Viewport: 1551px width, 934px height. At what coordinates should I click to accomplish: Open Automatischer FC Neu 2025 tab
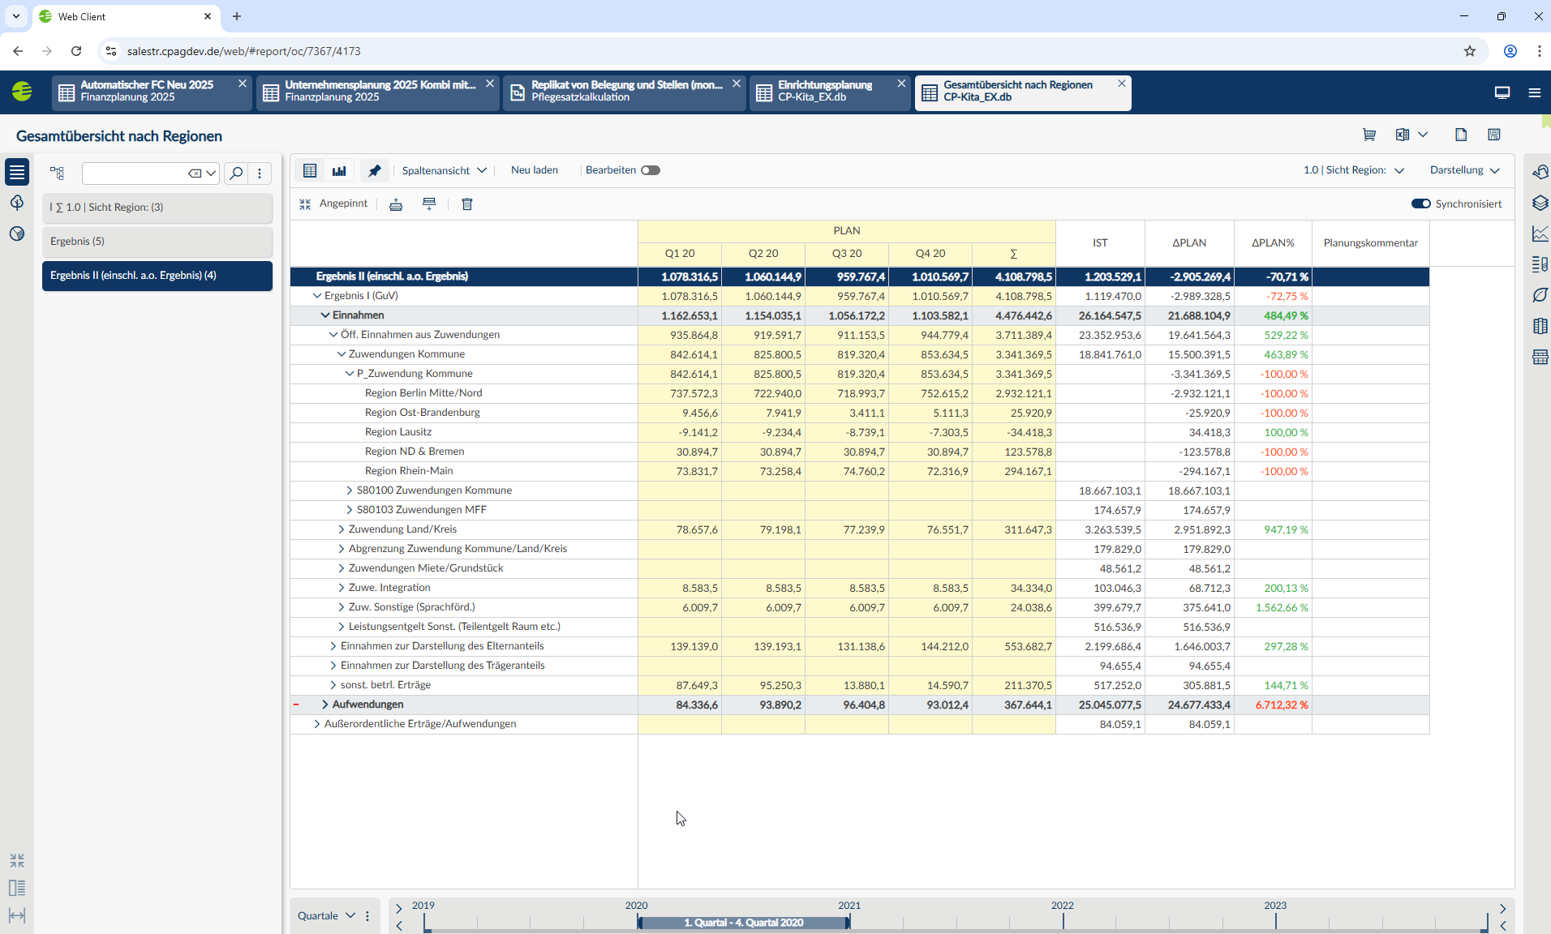147,91
